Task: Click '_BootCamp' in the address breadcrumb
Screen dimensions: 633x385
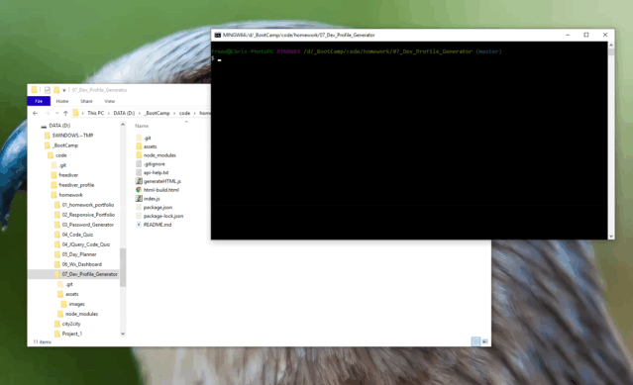Action: [x=158, y=113]
